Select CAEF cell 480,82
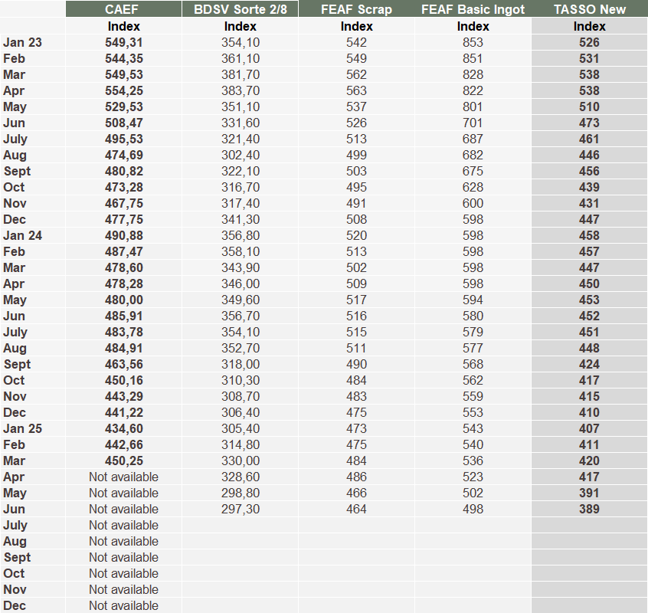 [123, 172]
